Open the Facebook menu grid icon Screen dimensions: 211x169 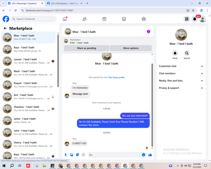coord(187,19)
